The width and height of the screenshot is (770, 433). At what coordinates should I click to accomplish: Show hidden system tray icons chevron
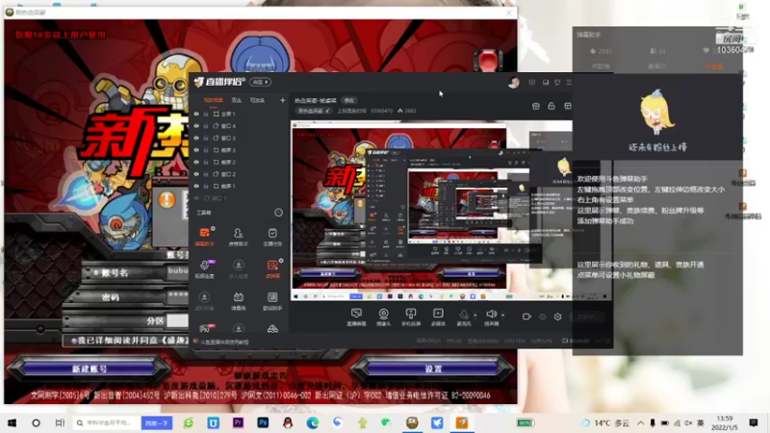(641, 422)
